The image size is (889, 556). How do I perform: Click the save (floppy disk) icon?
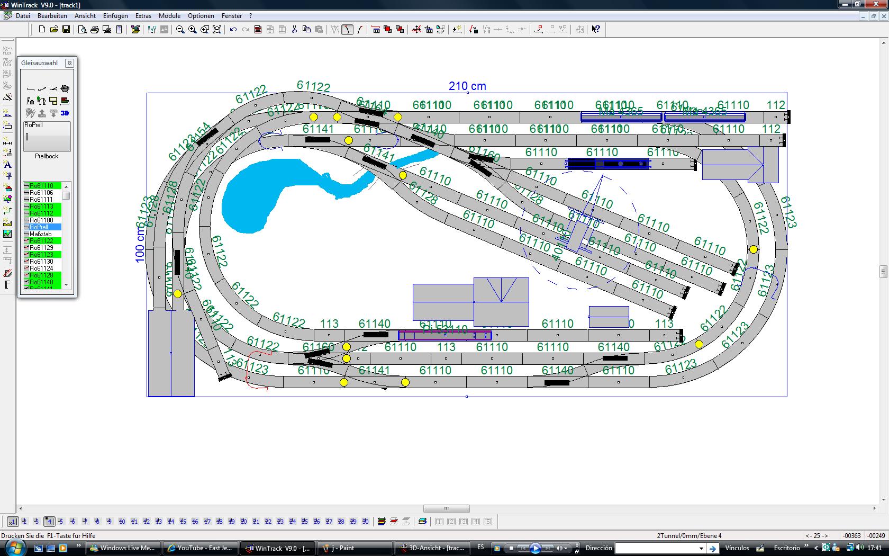pos(66,30)
